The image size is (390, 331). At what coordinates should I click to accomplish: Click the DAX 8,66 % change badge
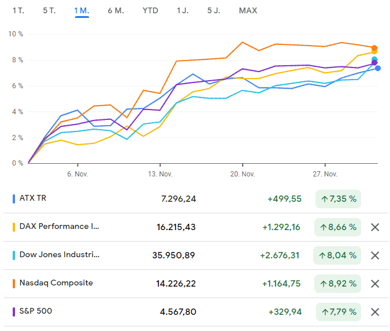(x=338, y=227)
